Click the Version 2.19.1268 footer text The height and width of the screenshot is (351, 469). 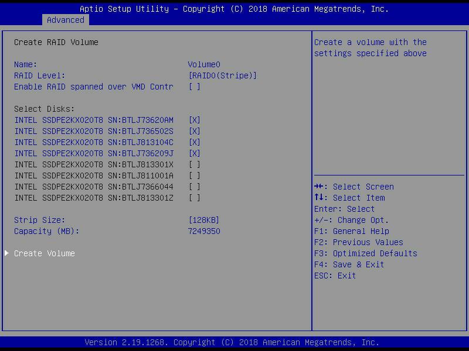[x=232, y=342]
